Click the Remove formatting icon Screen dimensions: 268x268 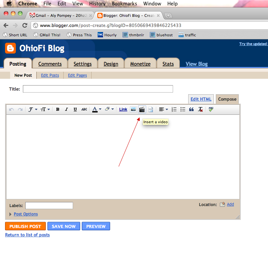200,109
